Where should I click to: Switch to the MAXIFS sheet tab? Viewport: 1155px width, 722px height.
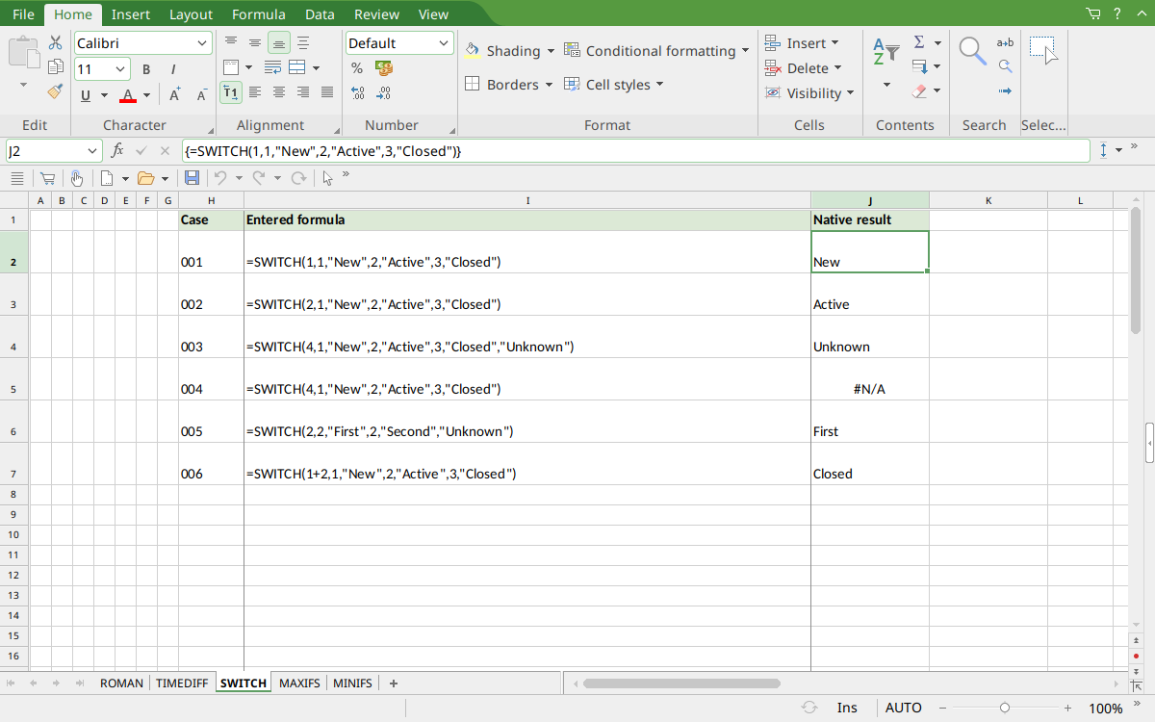click(299, 683)
